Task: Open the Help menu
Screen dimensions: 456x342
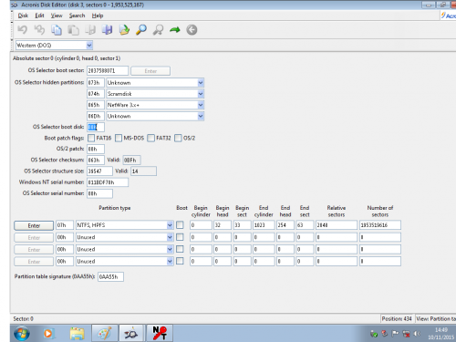Action: (x=98, y=16)
